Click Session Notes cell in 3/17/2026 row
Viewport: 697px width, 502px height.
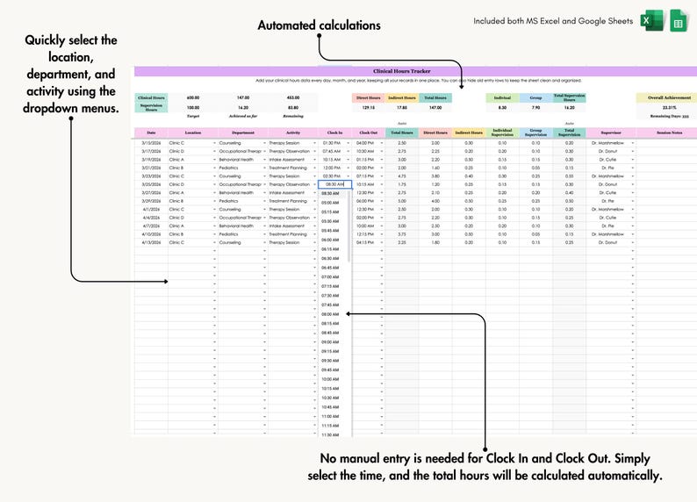[x=669, y=151]
